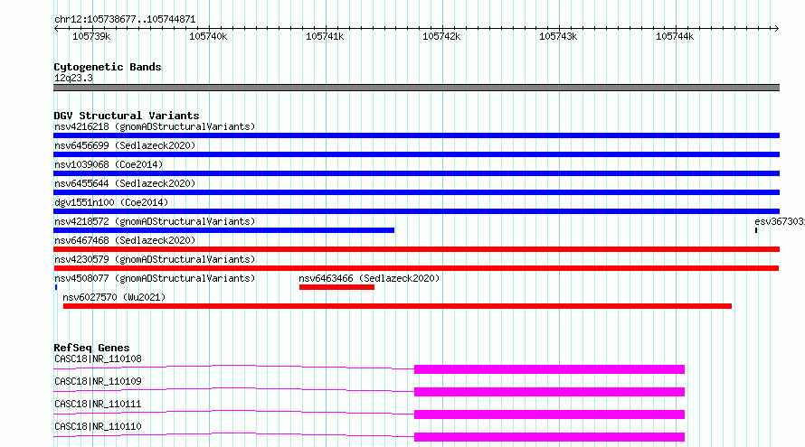805x447 pixels.
Task: Click the dgv1551n100 (Coe2014) label
Action: point(111,202)
